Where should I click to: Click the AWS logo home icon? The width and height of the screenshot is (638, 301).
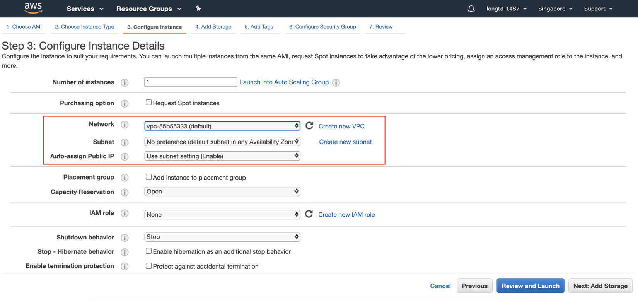tap(33, 8)
